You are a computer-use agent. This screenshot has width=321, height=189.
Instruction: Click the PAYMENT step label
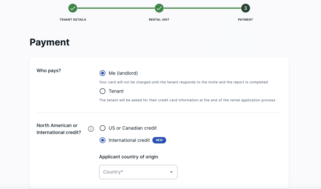click(x=245, y=19)
